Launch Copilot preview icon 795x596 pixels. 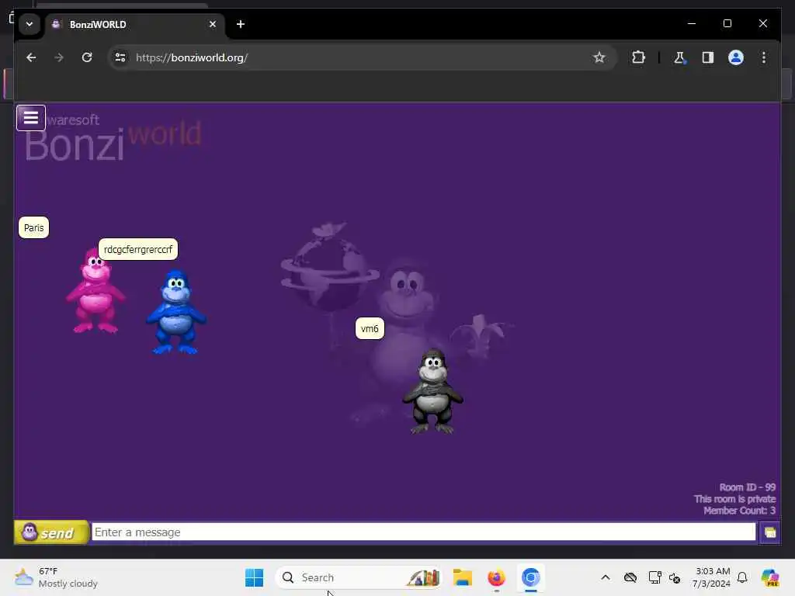[x=770, y=577]
